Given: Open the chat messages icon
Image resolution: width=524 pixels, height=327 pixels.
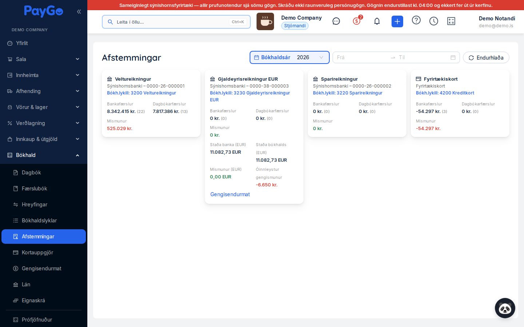Looking at the screenshot, I should (336, 21).
